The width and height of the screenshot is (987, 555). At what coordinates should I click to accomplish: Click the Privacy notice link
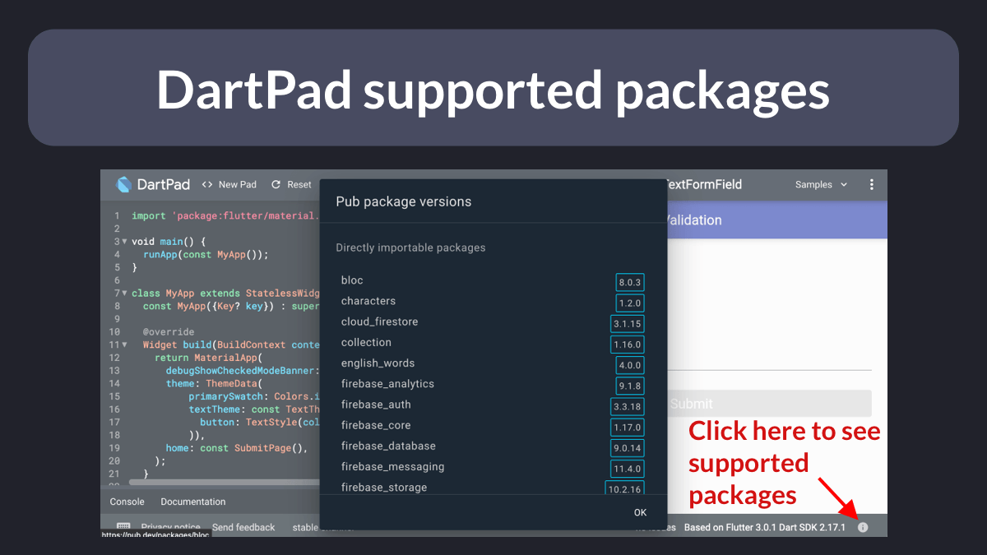click(x=170, y=527)
